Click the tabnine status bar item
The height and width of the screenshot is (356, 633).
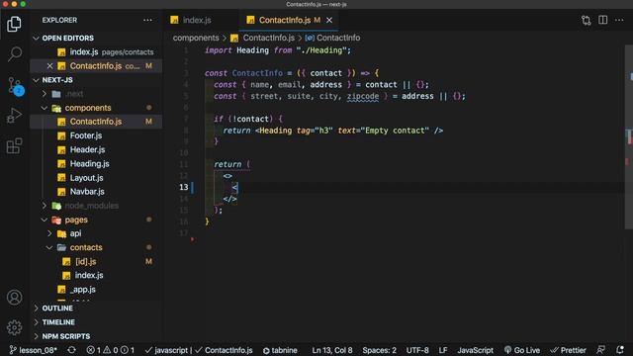tap(280, 350)
